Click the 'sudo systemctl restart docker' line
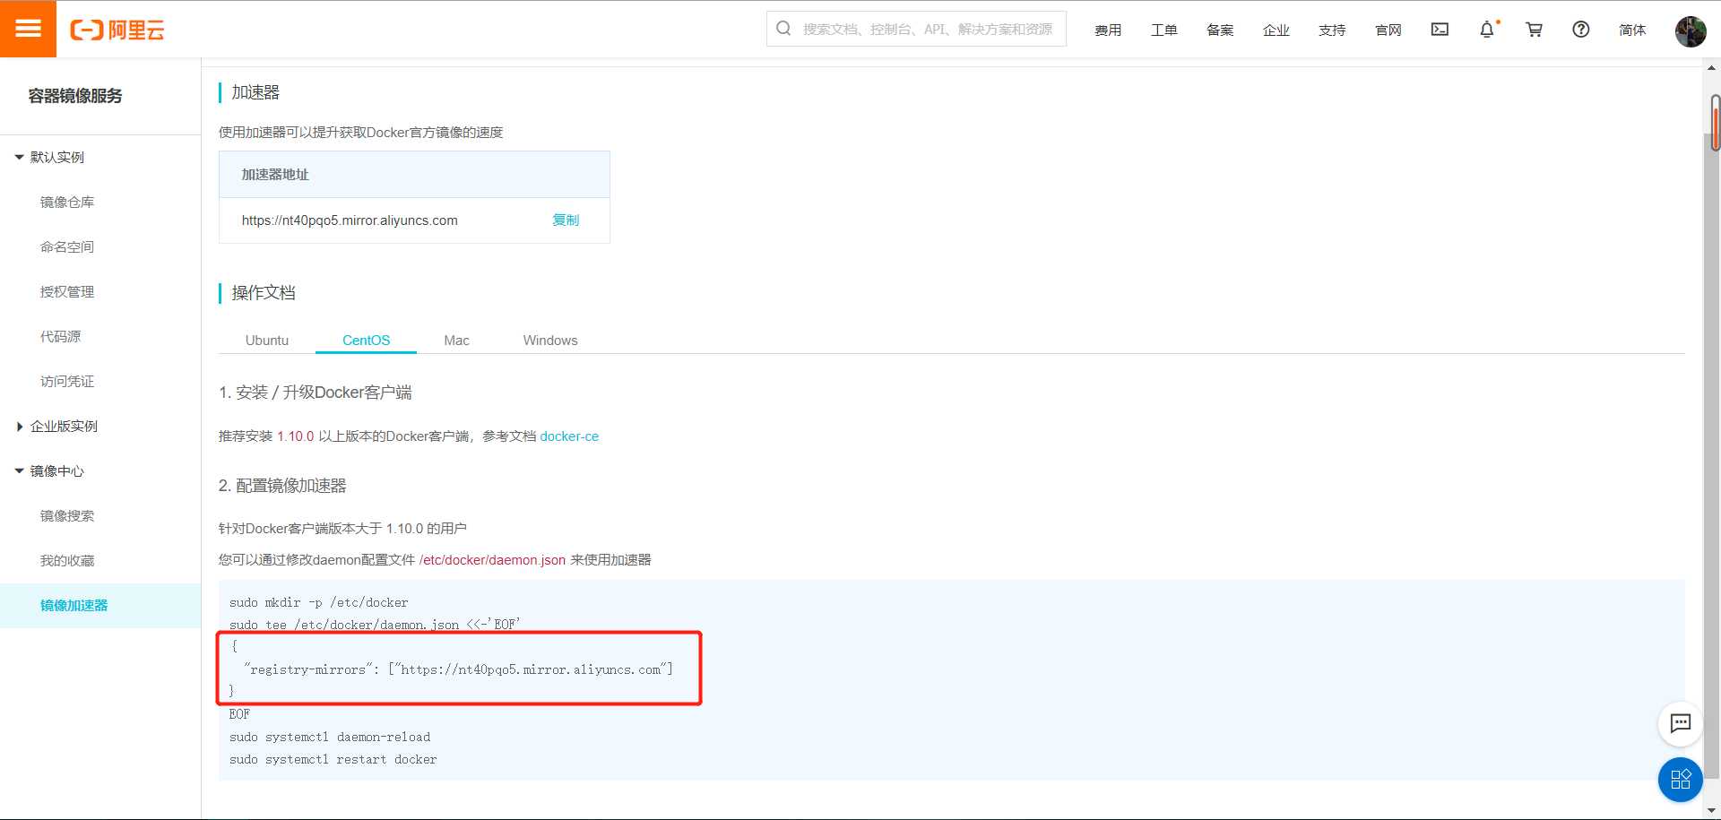This screenshot has width=1721, height=820. pos(333,759)
